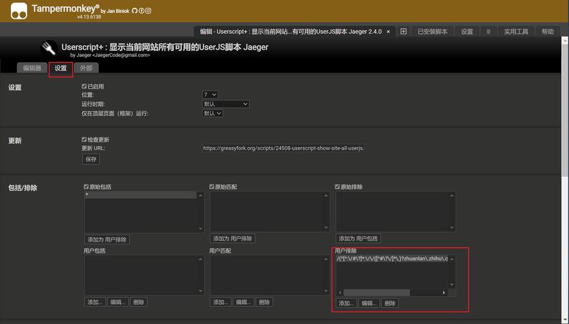569x324 pixels.
Task: Click 添加... under 用户匹配
Action: tap(221, 302)
